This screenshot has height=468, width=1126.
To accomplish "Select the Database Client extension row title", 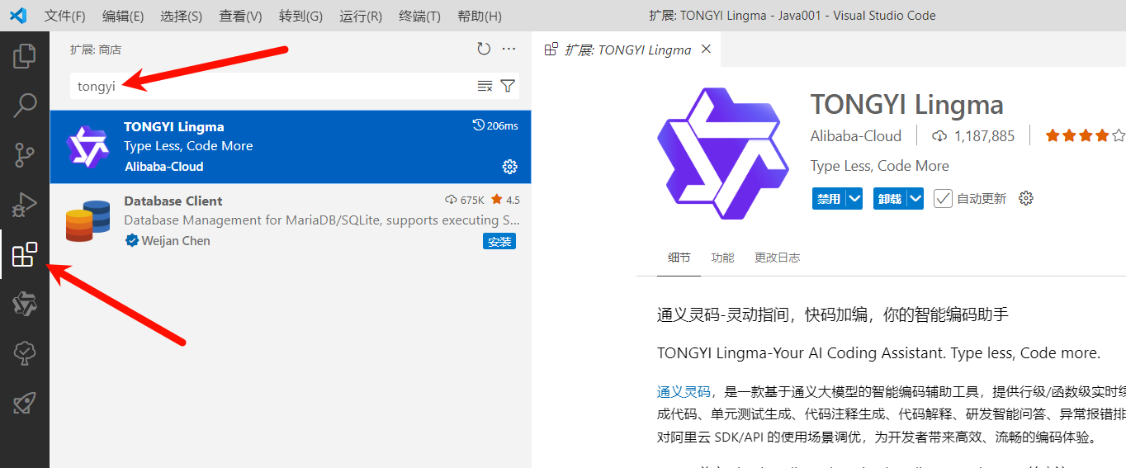I will click(173, 201).
